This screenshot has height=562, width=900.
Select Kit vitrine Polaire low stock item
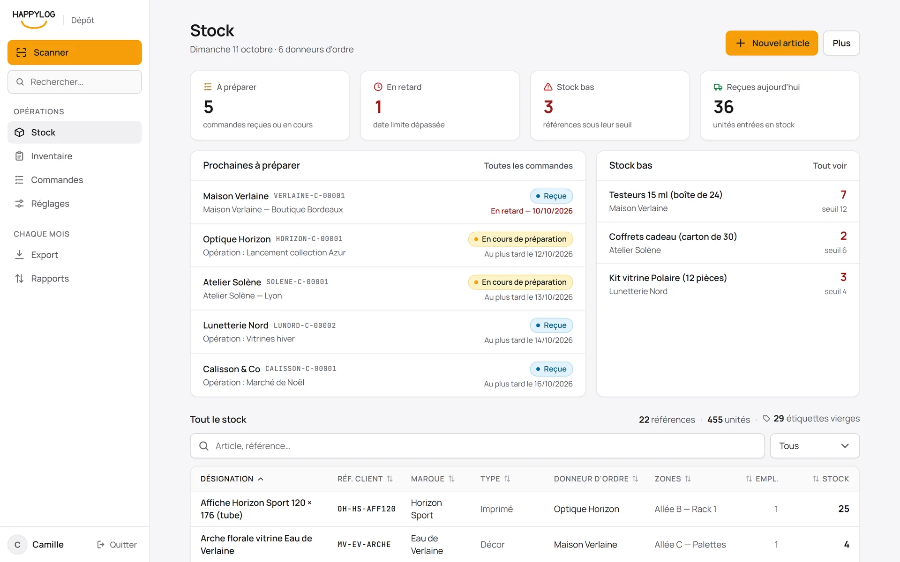point(728,284)
